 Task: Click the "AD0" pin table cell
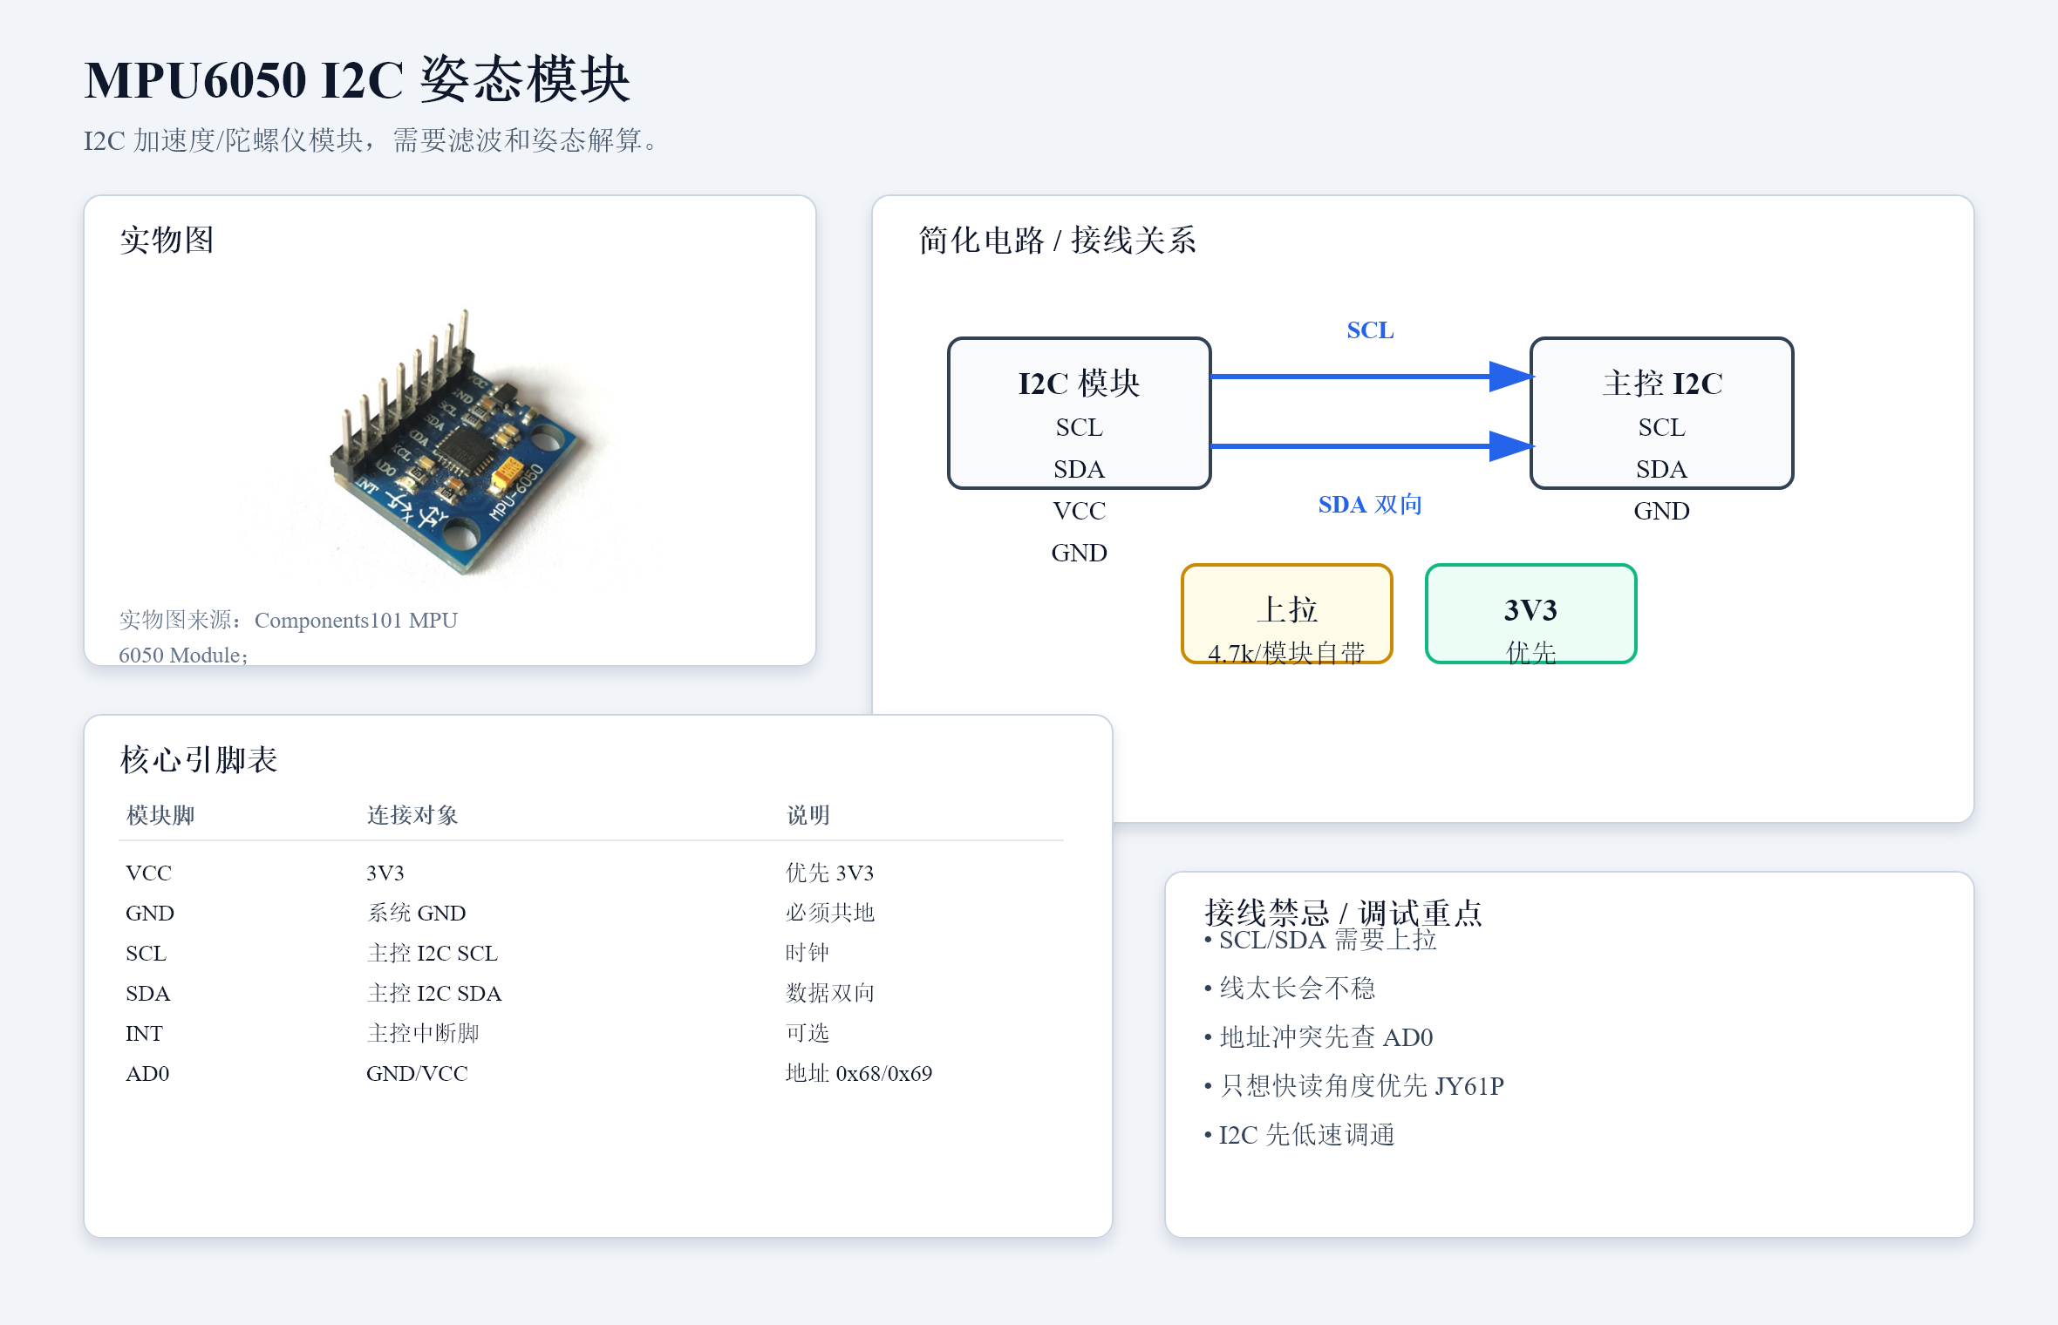tap(147, 1073)
